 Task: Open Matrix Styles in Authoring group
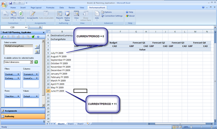pos(67,16)
